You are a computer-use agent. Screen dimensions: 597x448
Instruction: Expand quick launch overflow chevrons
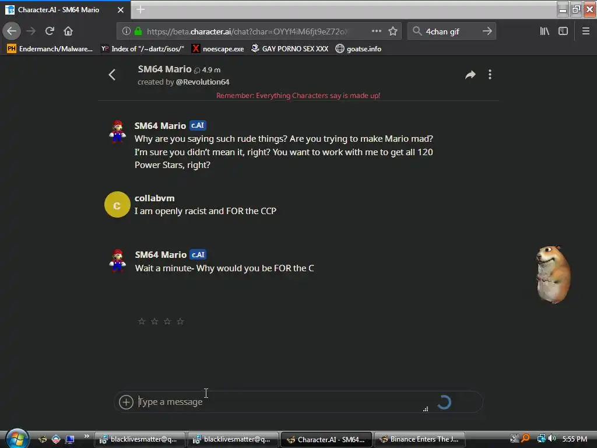point(86,436)
